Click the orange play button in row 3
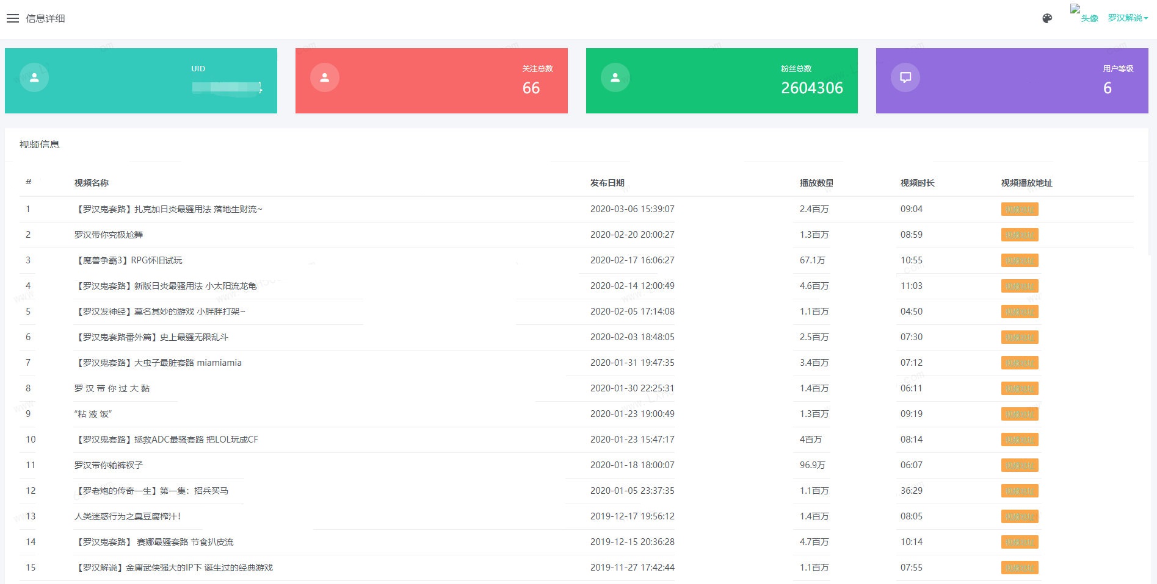 tap(1020, 260)
